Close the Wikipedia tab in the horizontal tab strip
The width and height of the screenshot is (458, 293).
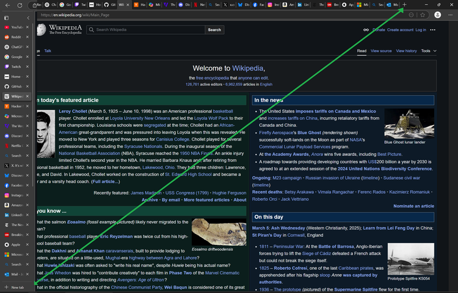[x=128, y=5]
